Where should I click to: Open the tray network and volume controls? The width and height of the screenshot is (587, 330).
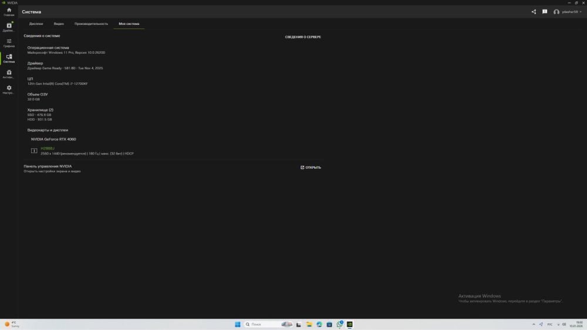coord(561,324)
